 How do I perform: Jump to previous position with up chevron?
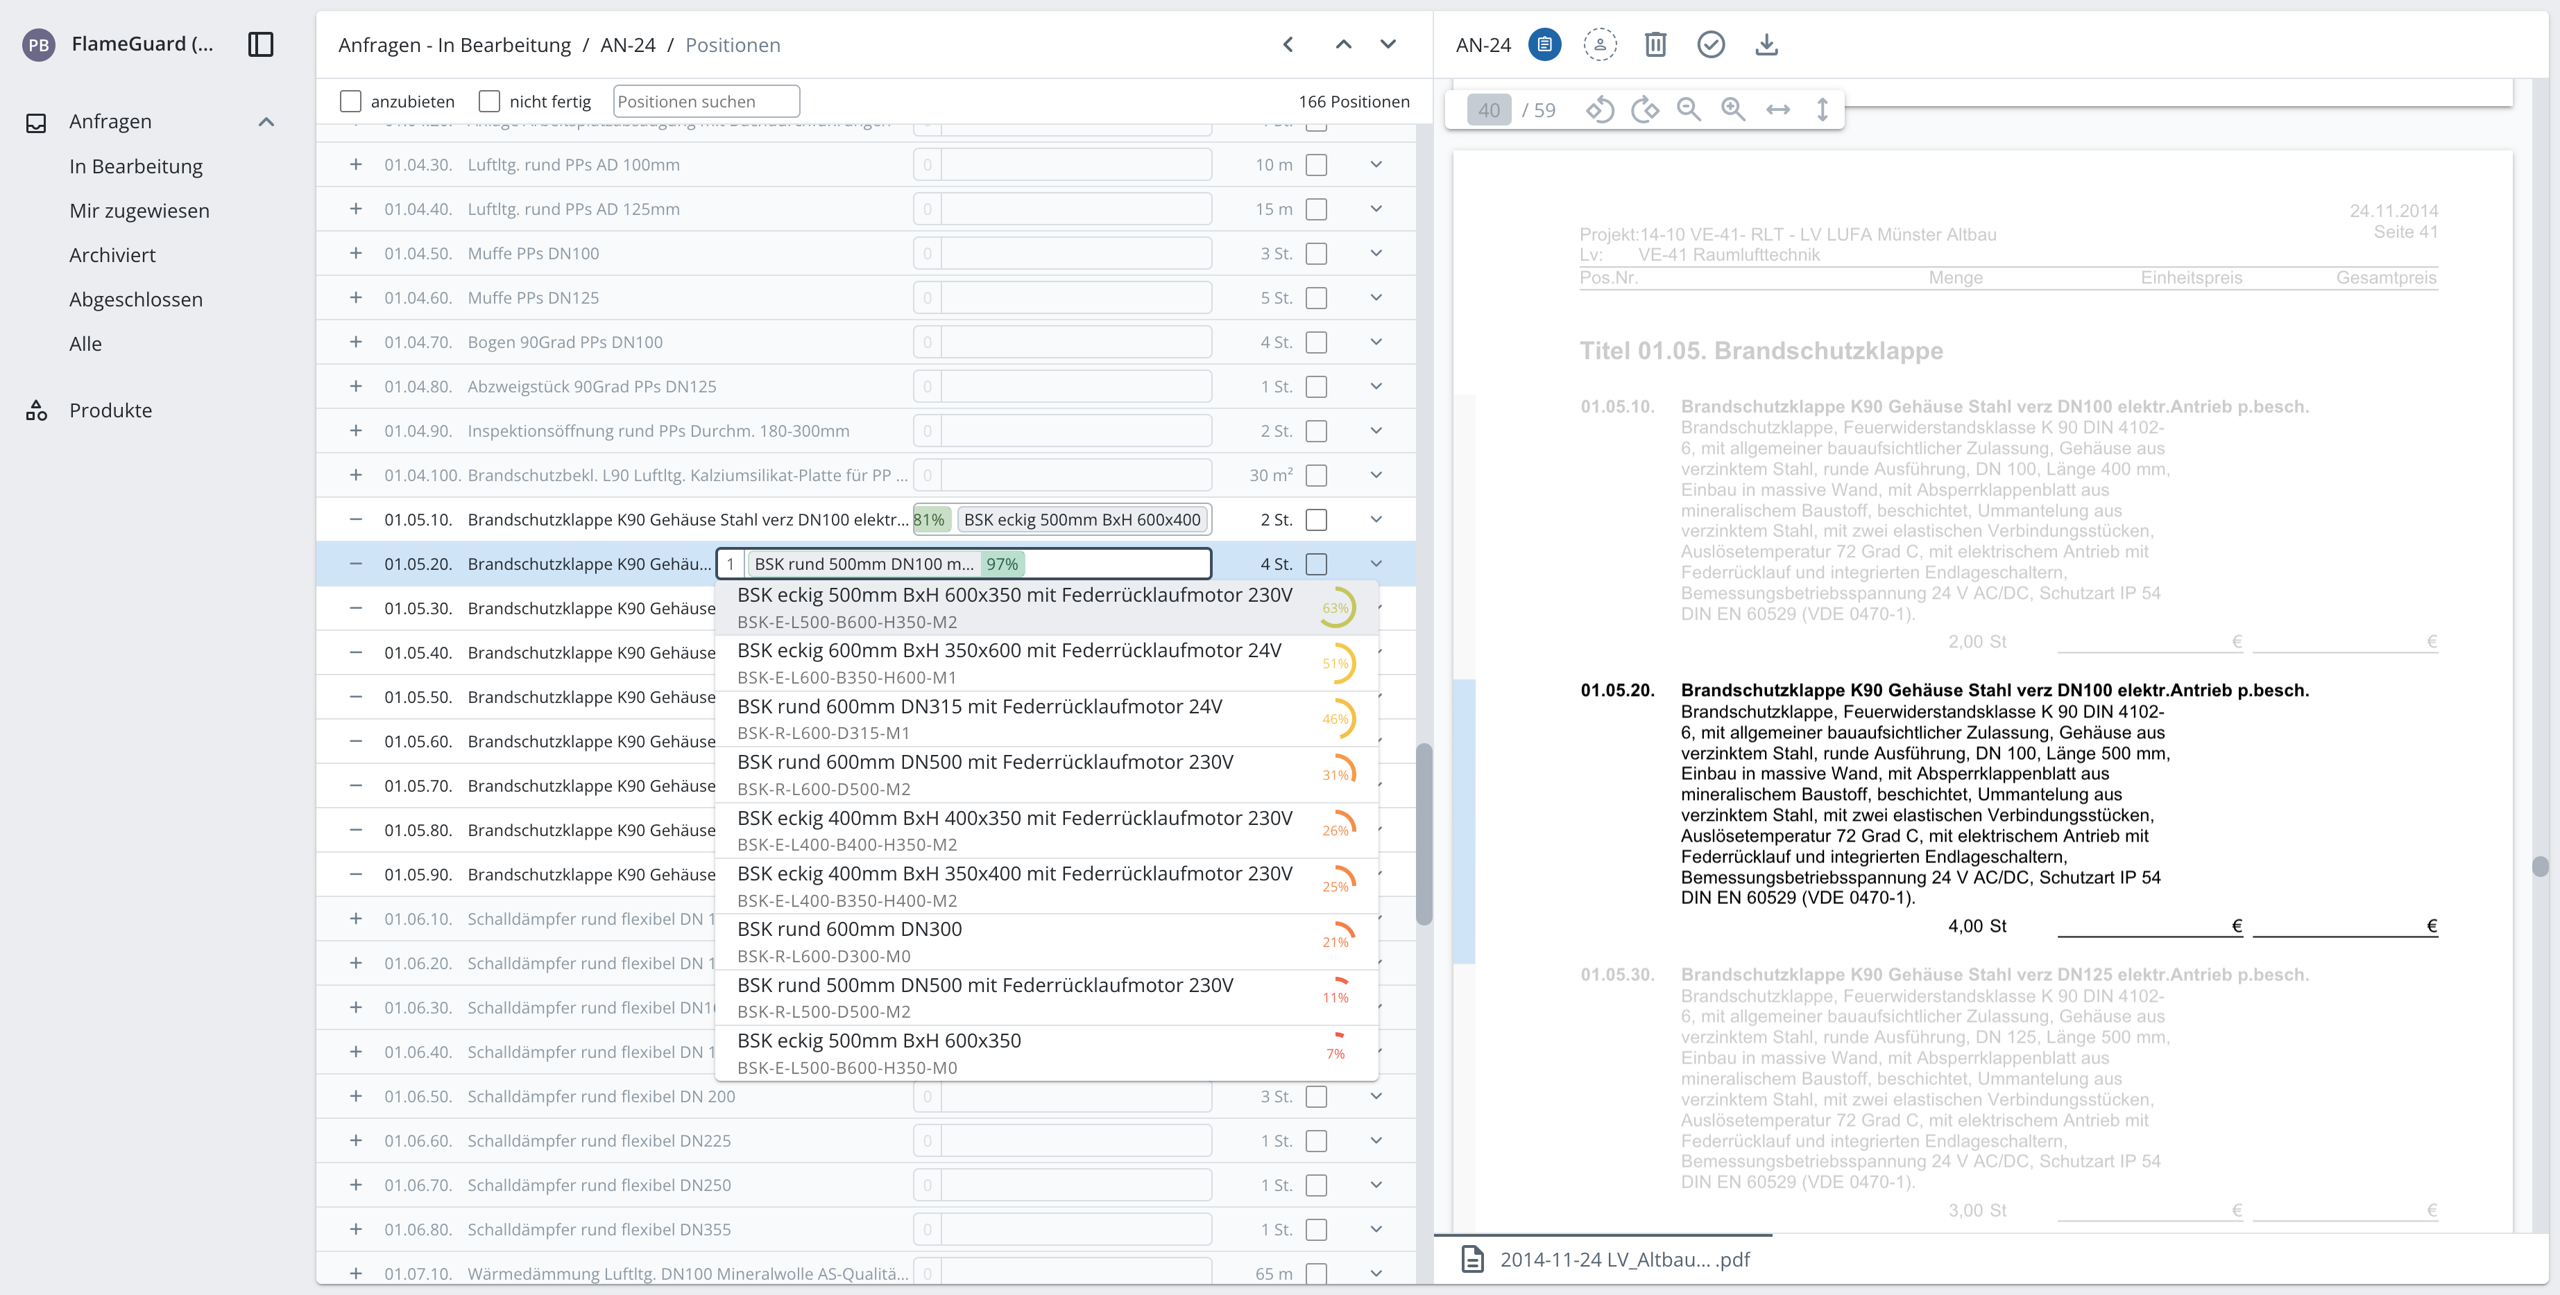[1344, 44]
